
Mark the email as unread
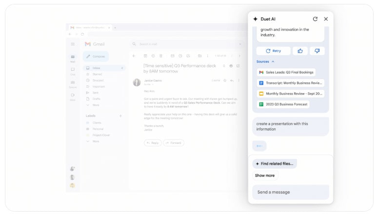[172, 56]
